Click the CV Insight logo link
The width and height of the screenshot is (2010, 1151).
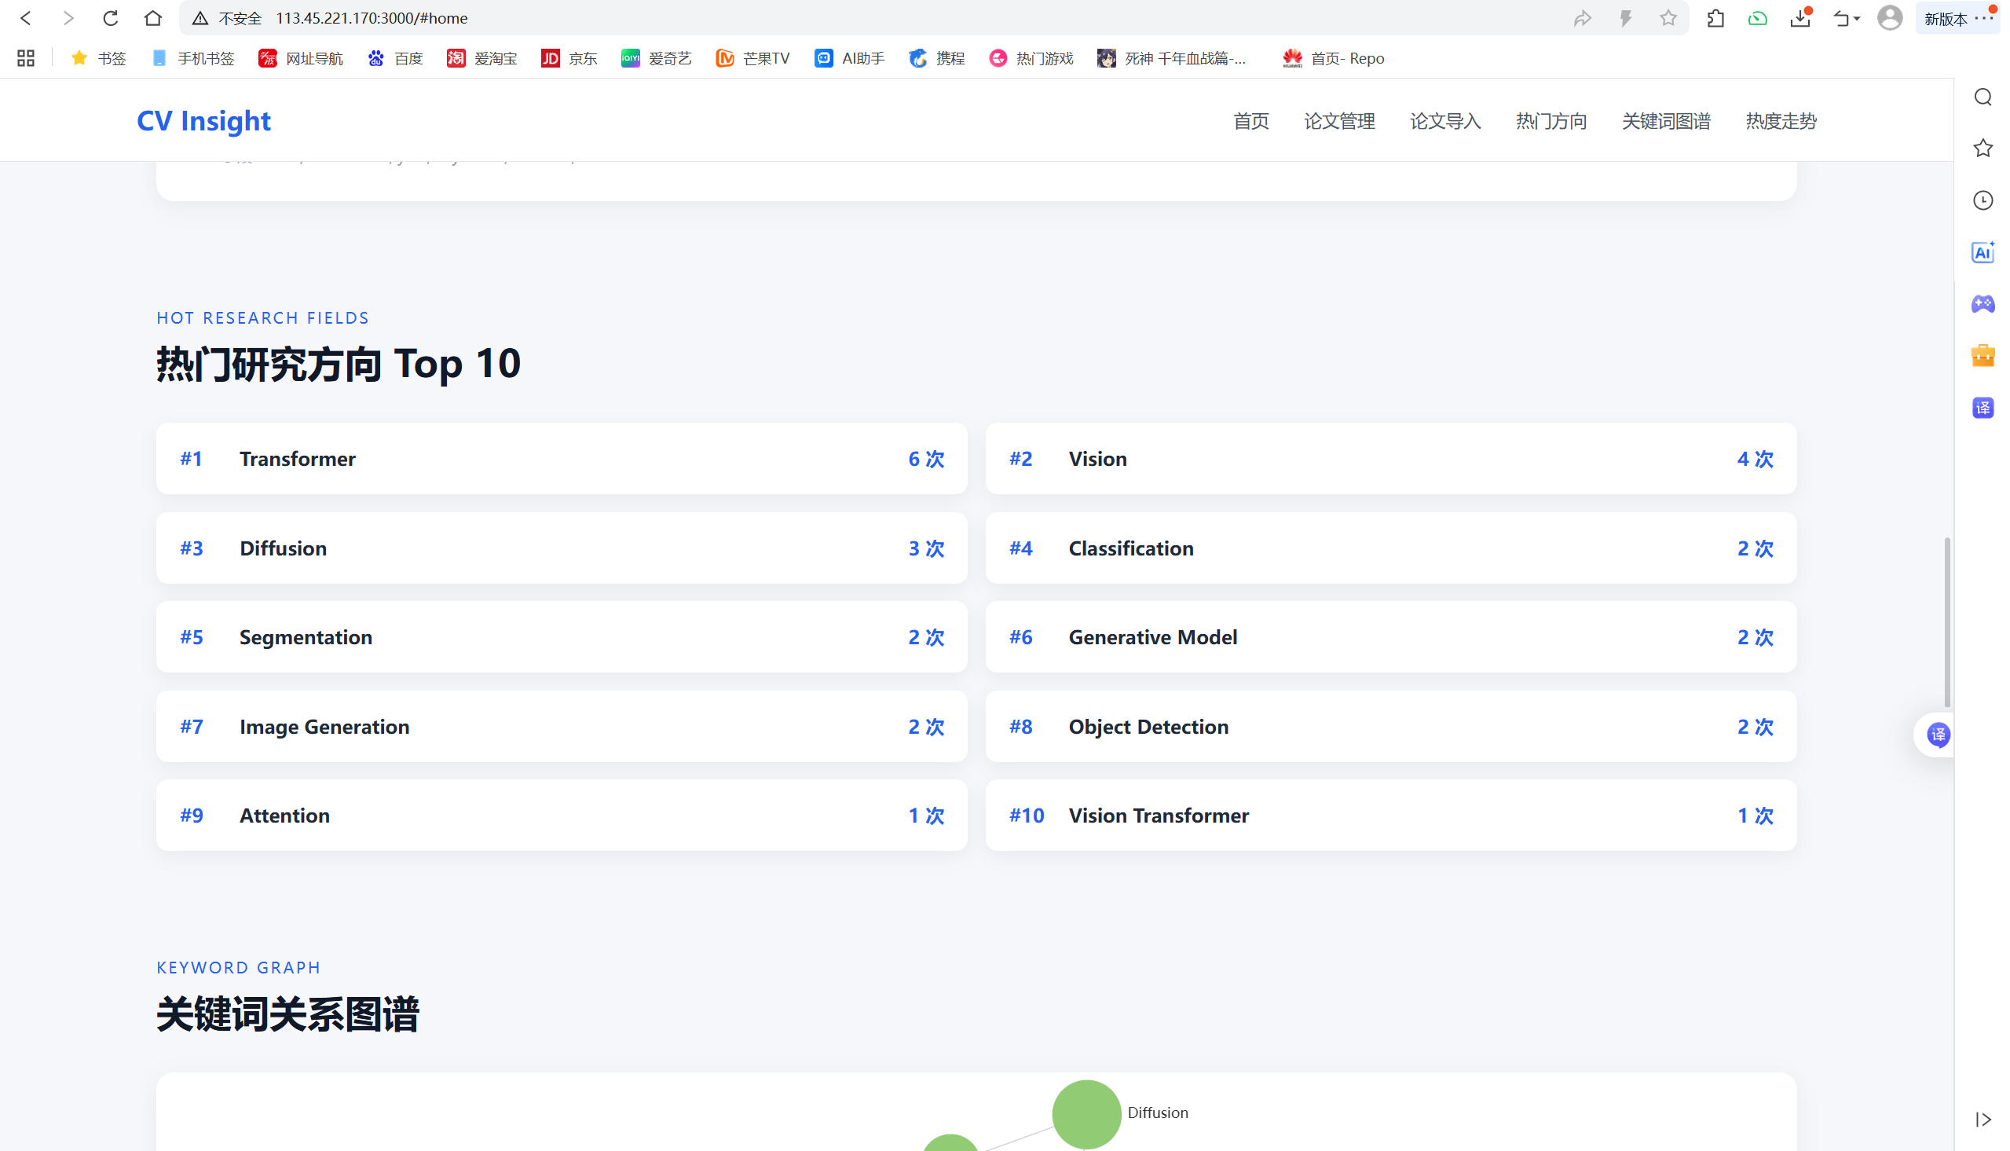coord(204,121)
